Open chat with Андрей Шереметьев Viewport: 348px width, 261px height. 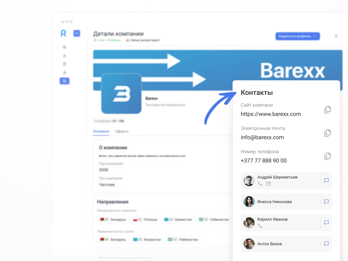point(326,180)
